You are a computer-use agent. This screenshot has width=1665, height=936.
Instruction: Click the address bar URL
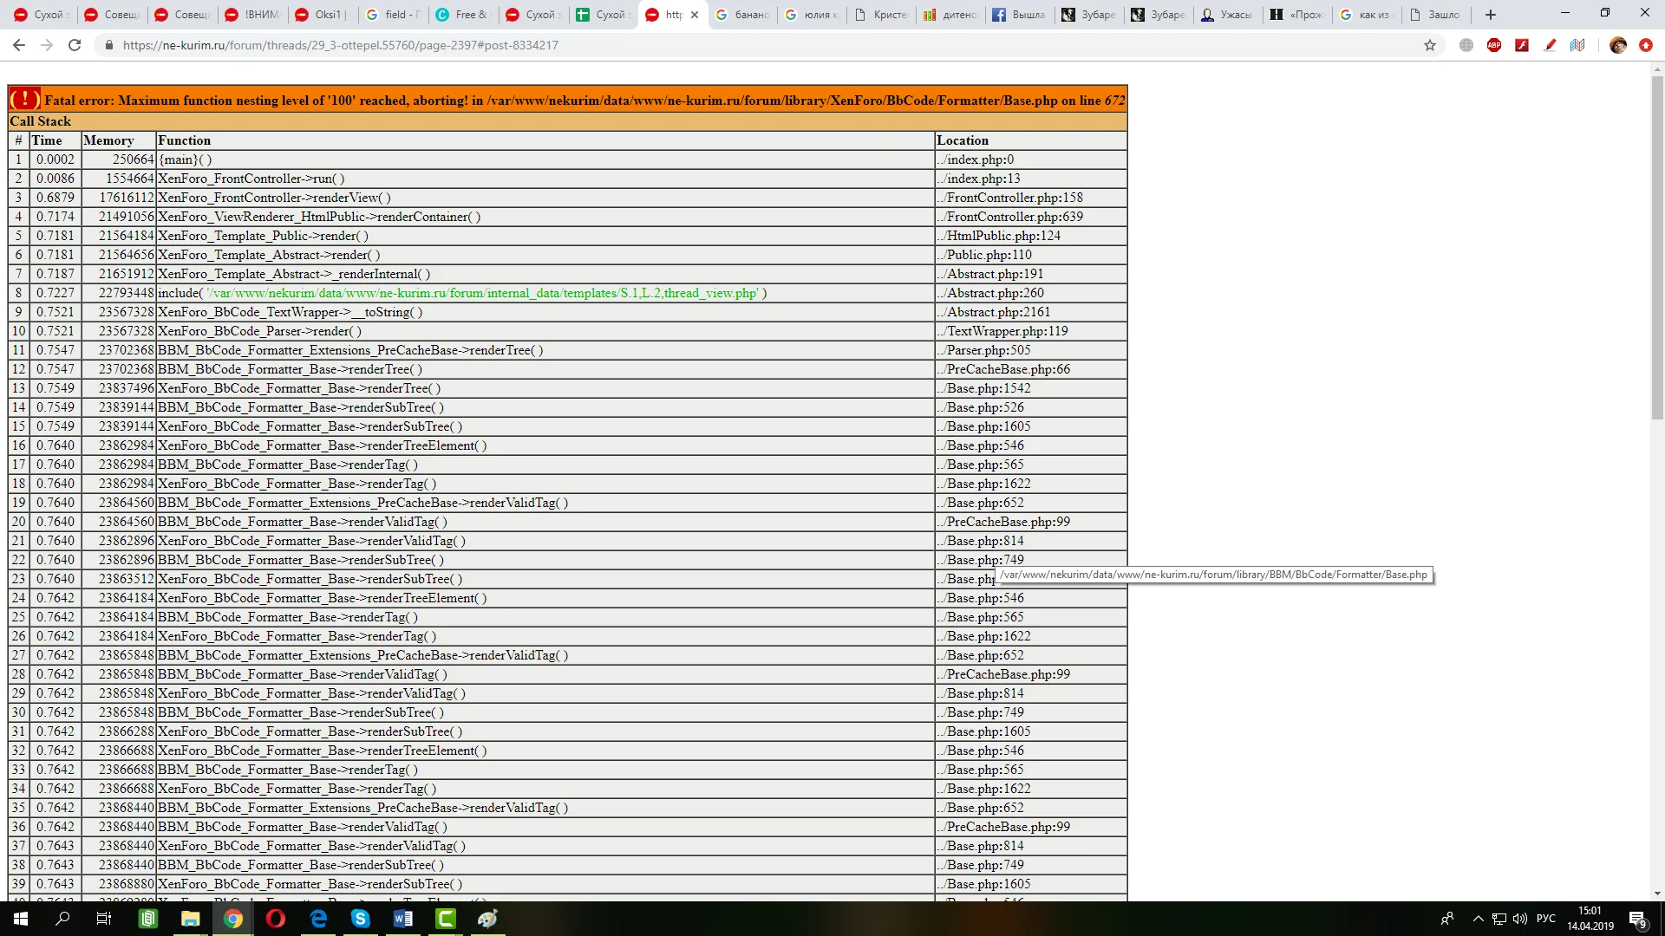340,45
